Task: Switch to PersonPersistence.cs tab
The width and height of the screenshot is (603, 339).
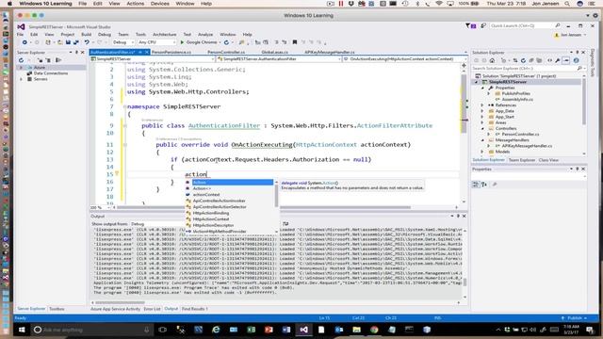Action: click(x=171, y=52)
